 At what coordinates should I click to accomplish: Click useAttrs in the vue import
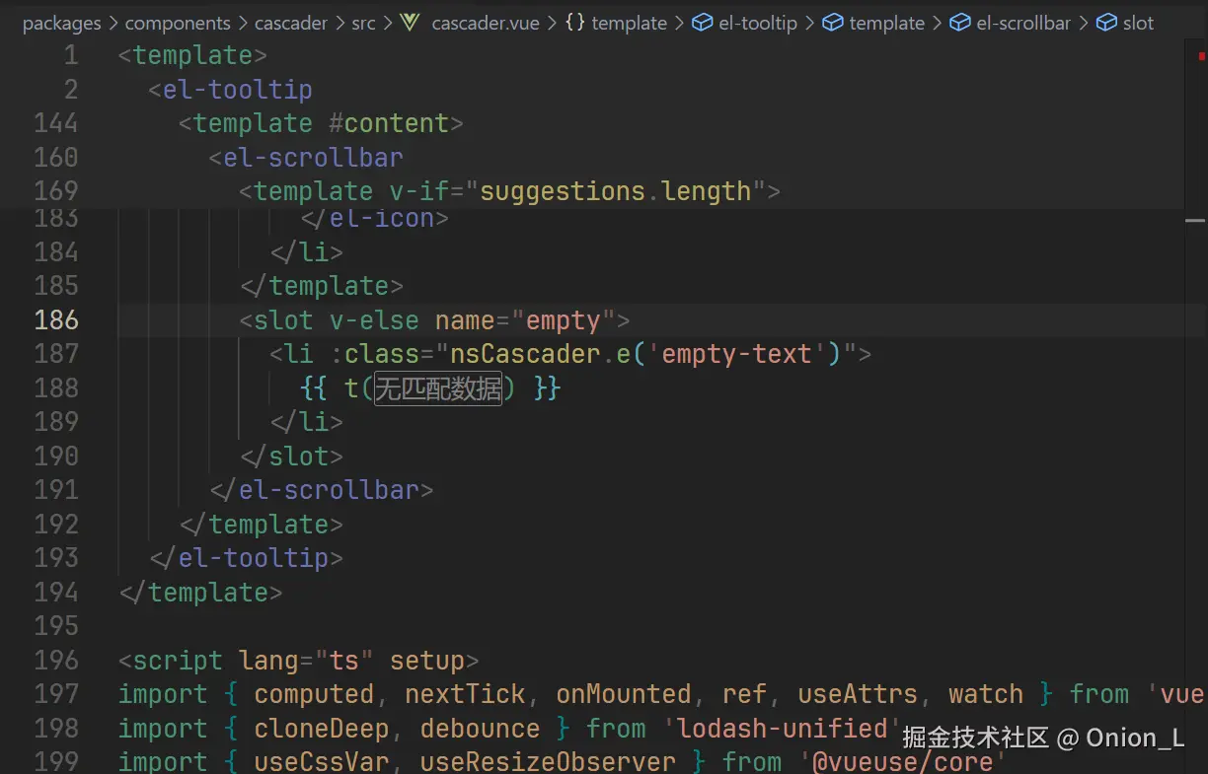coord(858,694)
